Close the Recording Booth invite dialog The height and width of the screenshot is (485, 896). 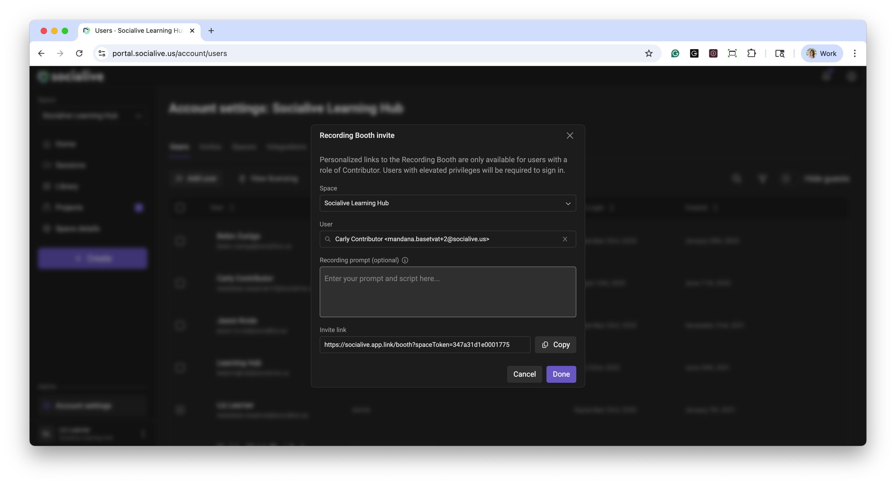click(569, 136)
